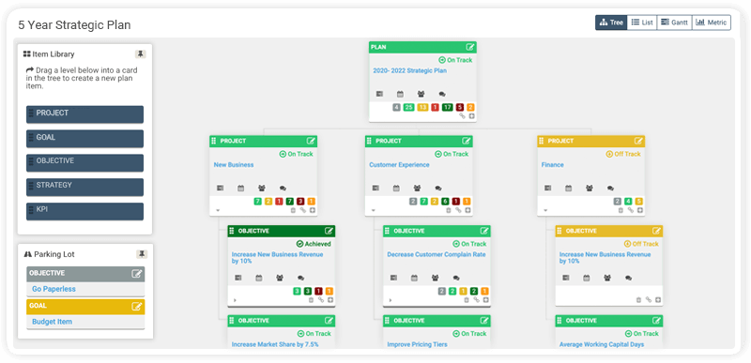
Task: Switch to the Metric view
Action: (x=712, y=23)
